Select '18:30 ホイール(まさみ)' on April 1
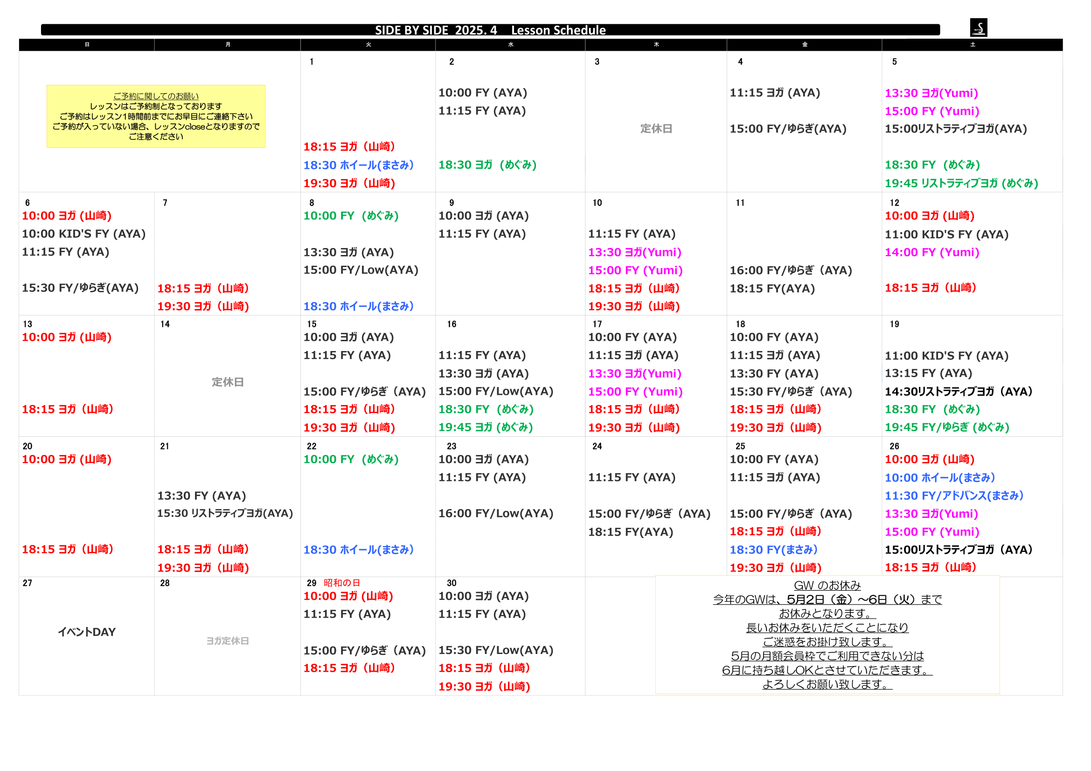 click(359, 165)
